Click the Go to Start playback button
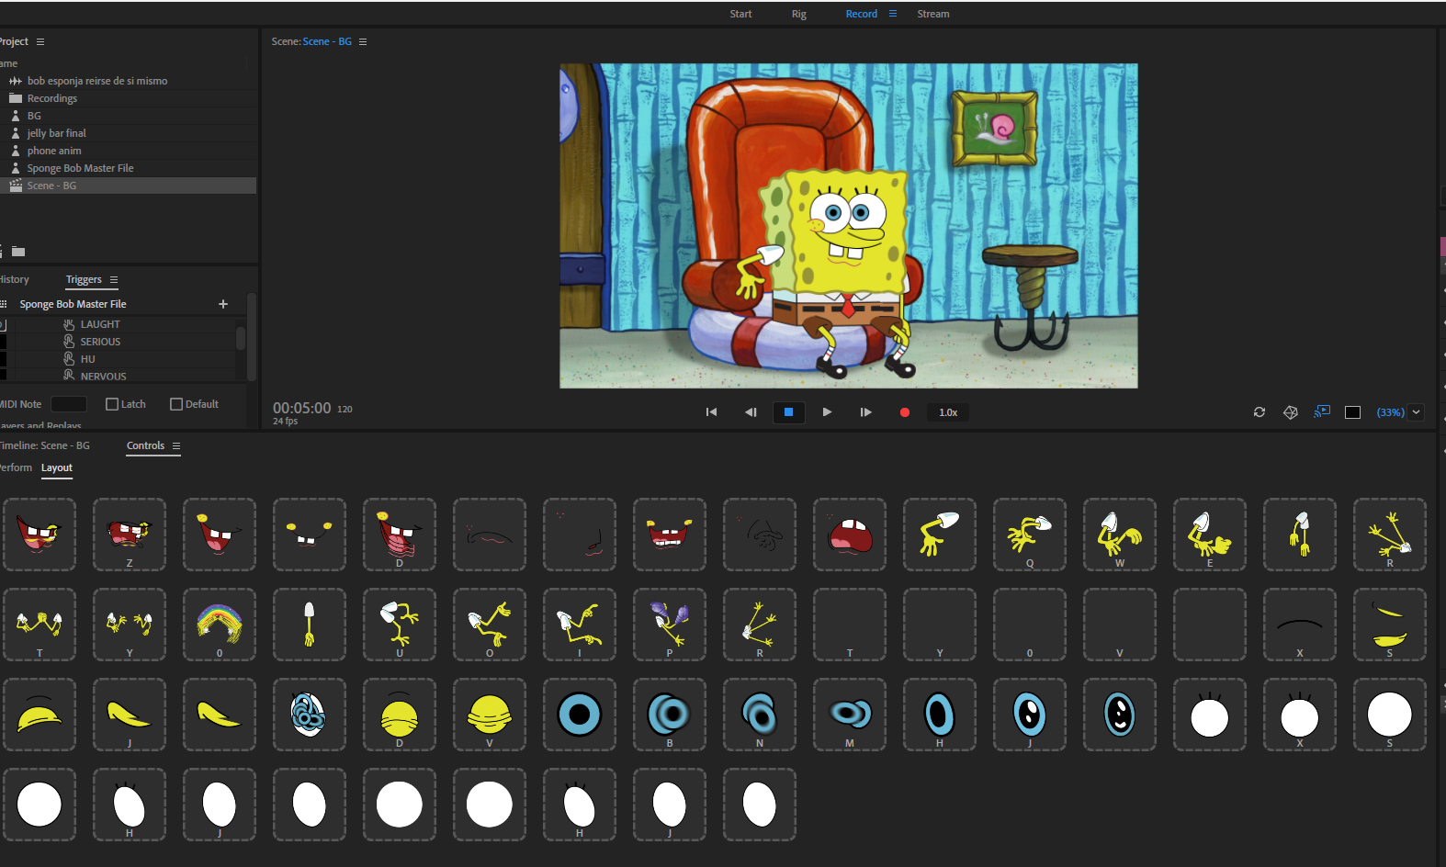This screenshot has width=1446, height=867. click(x=711, y=412)
